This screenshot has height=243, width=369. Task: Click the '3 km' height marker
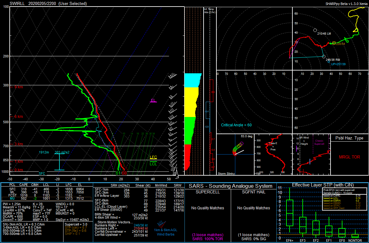[x=18, y=144]
